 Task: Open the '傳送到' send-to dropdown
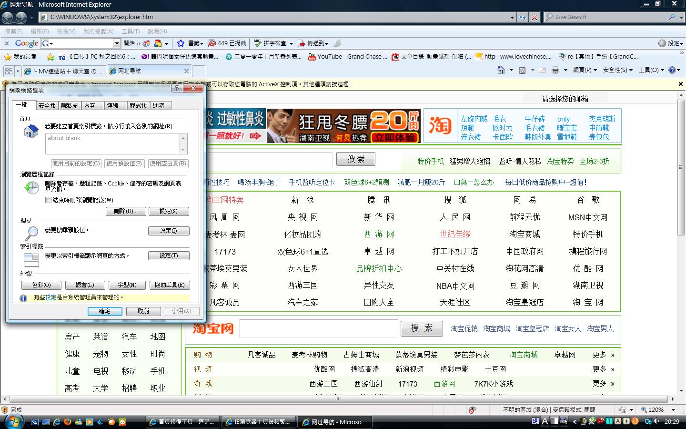(x=326, y=43)
